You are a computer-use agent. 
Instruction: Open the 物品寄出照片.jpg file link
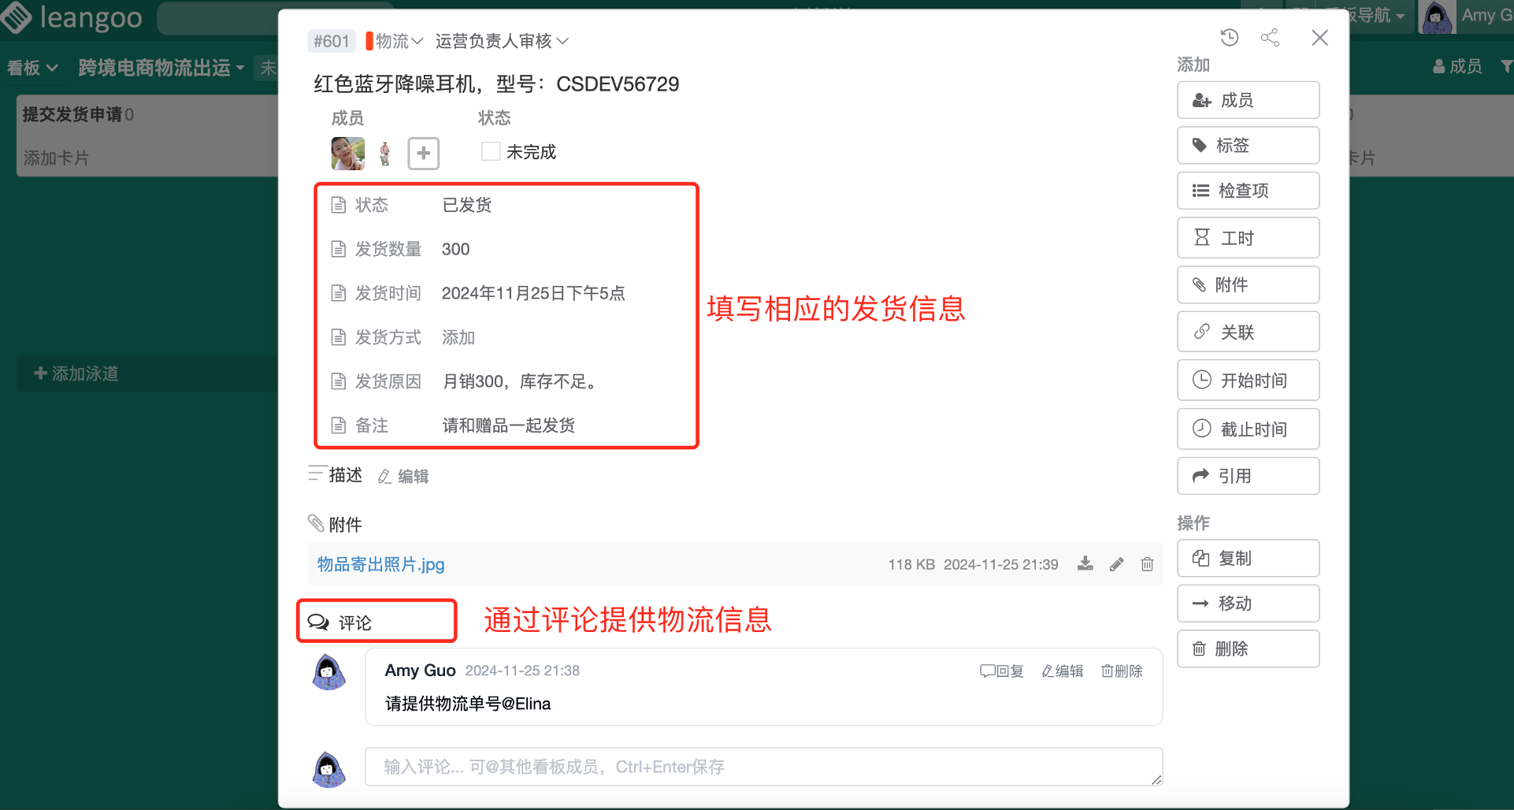(x=380, y=564)
